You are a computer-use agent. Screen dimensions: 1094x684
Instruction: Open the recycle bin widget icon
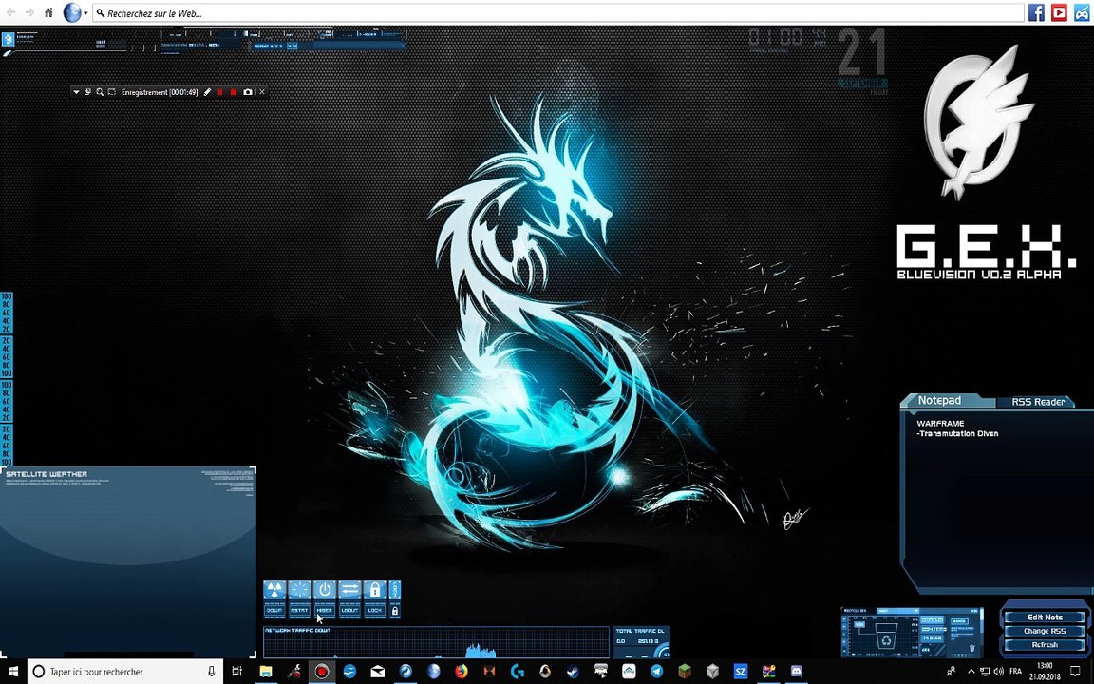tap(887, 638)
